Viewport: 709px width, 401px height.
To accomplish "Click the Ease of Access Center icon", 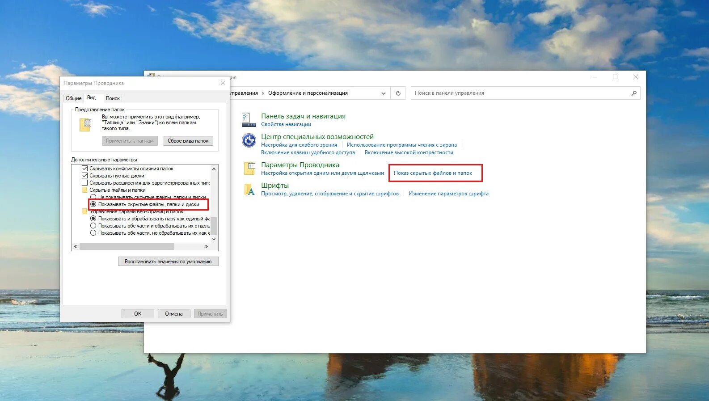I will [x=249, y=140].
